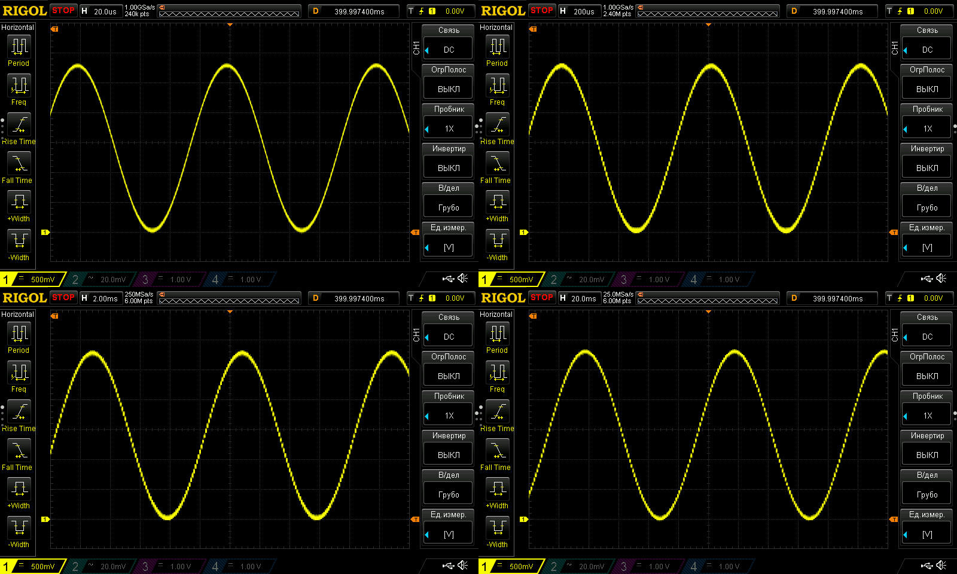Click the В/дел Грубо button on the 2.00ms scope

tap(449, 494)
